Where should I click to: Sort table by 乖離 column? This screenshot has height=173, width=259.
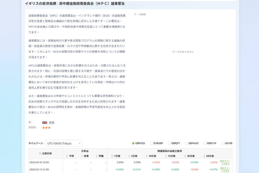100,156
